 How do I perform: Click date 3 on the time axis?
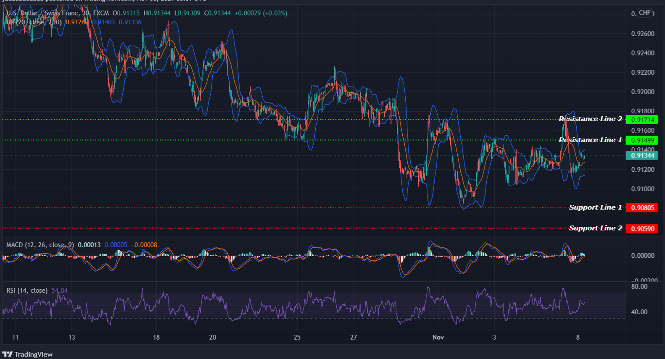[x=494, y=337]
